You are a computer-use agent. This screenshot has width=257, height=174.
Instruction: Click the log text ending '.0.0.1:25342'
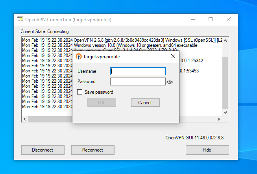tap(191, 61)
